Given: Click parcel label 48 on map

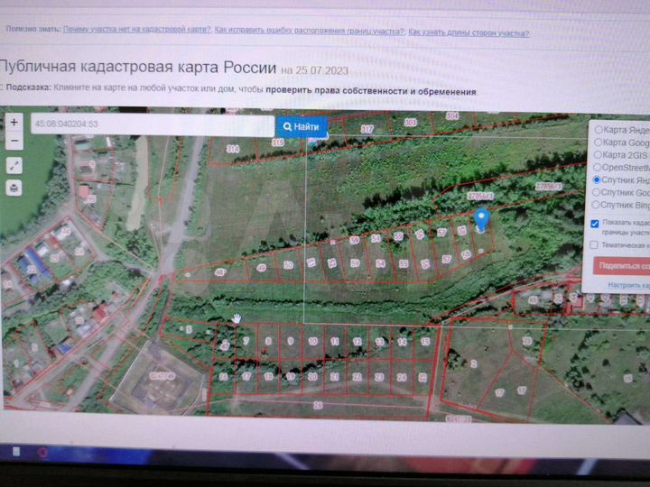Looking at the screenshot, I should click(x=219, y=272).
